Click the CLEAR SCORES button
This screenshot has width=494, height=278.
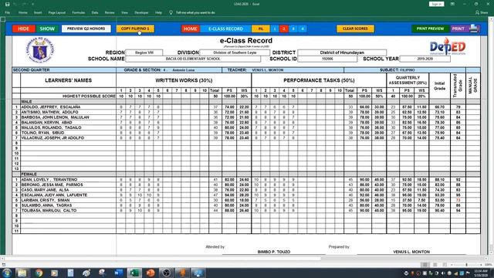pos(355,29)
